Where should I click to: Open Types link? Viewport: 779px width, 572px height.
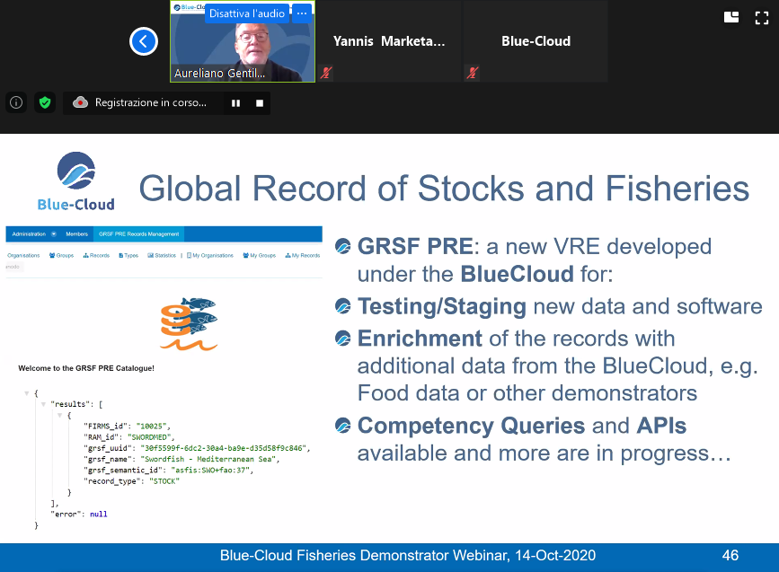click(128, 255)
